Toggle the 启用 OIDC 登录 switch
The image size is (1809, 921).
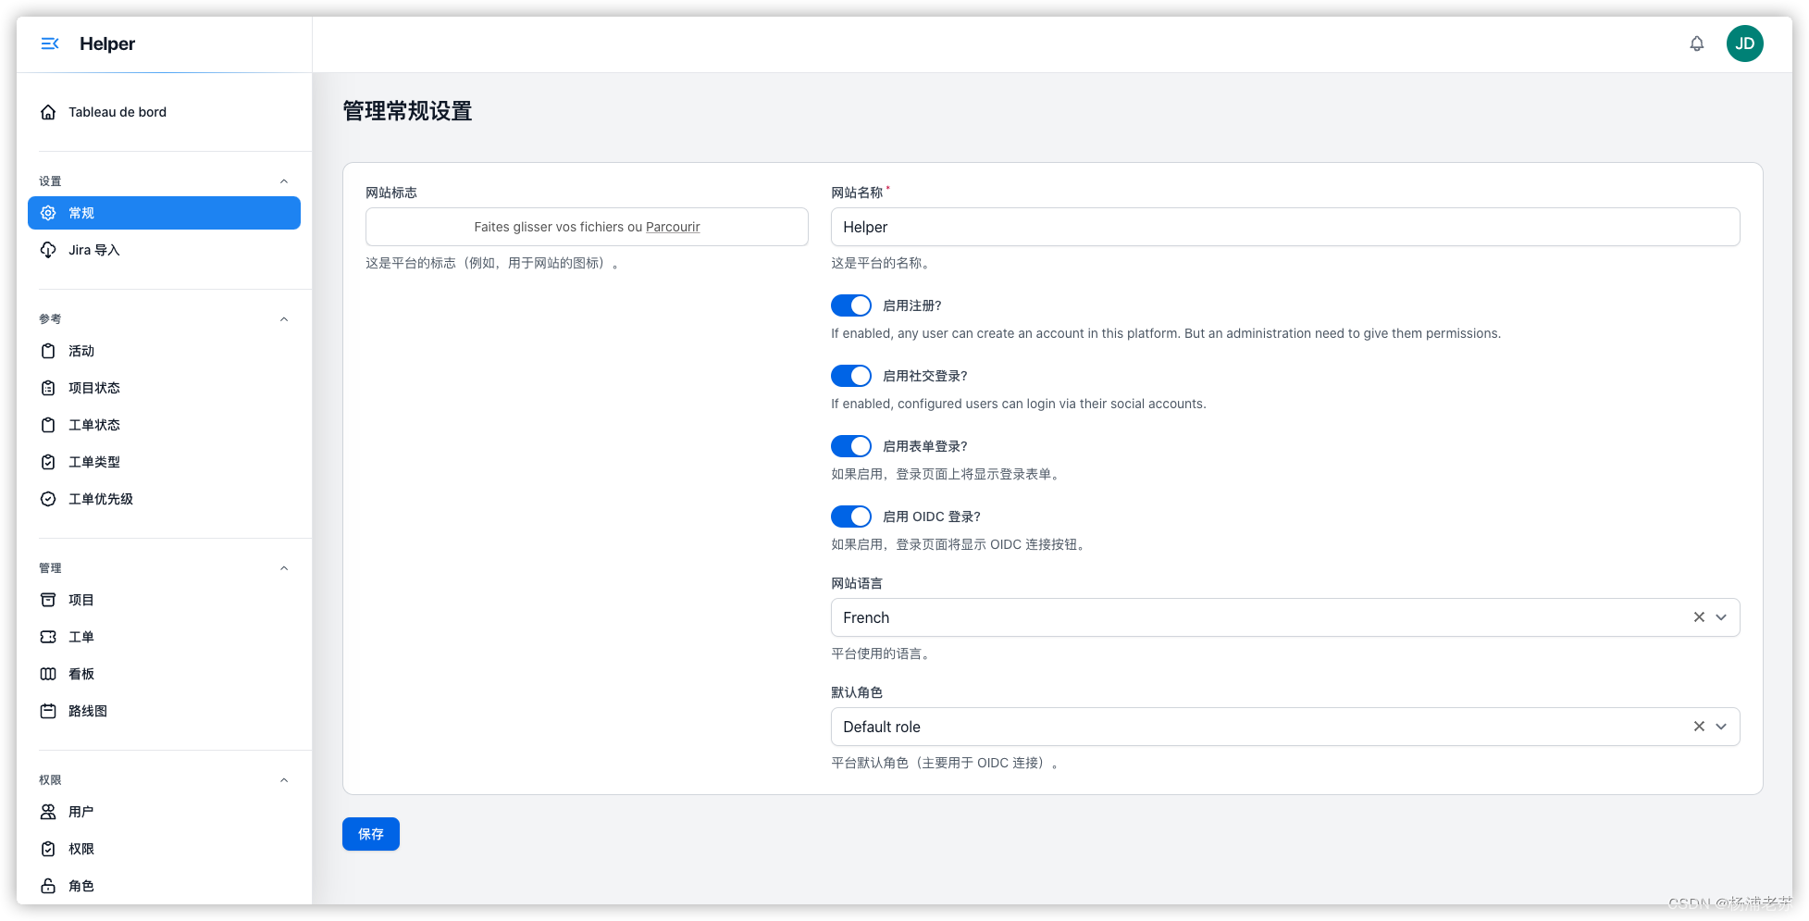pyautogui.click(x=850, y=517)
